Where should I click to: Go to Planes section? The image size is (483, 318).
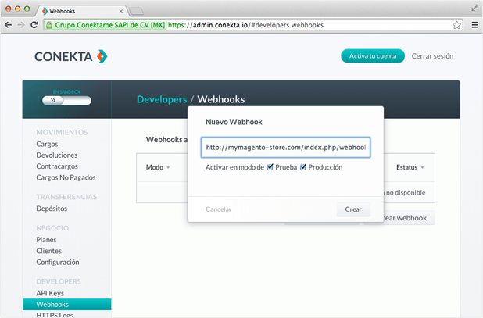46,240
